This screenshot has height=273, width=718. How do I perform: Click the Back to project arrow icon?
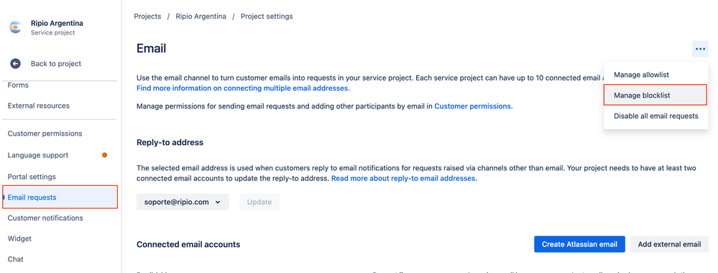[16, 64]
